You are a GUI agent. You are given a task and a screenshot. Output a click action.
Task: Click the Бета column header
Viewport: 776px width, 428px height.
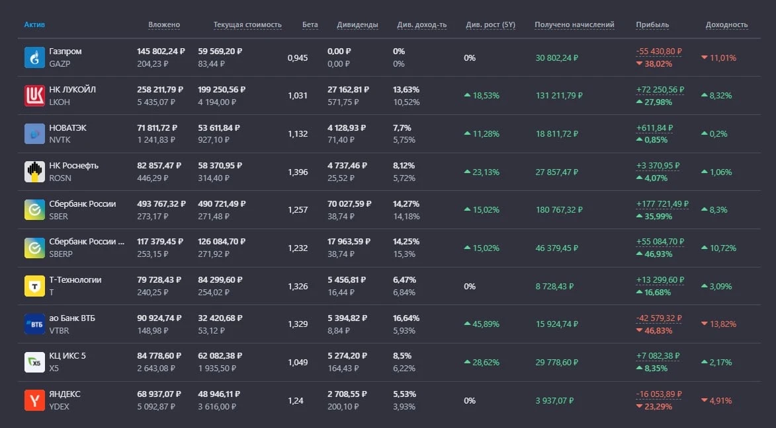[310, 24]
